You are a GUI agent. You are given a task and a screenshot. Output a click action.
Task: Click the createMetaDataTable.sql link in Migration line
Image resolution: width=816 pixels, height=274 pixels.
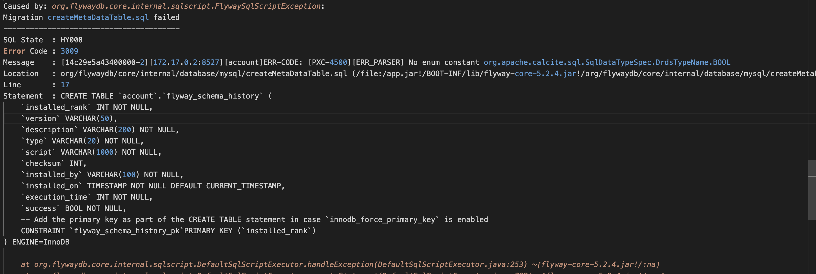(98, 17)
